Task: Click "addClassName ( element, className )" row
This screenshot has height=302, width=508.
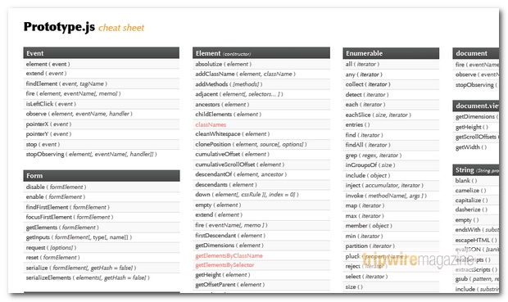Action: click(261, 74)
